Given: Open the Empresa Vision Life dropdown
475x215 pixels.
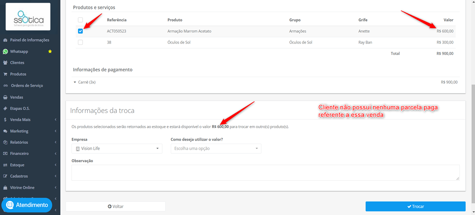Looking at the screenshot, I should coord(117,149).
